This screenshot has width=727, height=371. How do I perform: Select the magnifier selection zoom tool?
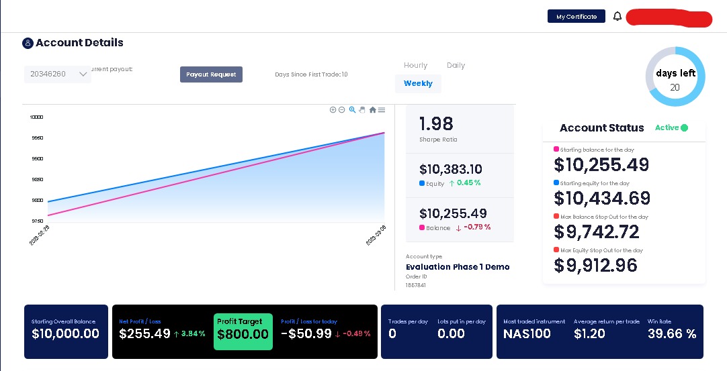point(352,110)
